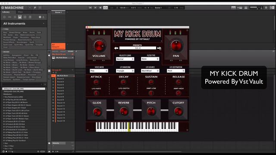
Task: Adjust the large PAN knob
Action: pyautogui.click(x=176, y=46)
